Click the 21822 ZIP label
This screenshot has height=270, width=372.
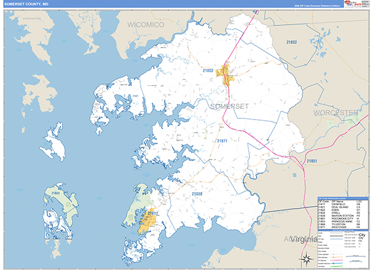(291, 42)
